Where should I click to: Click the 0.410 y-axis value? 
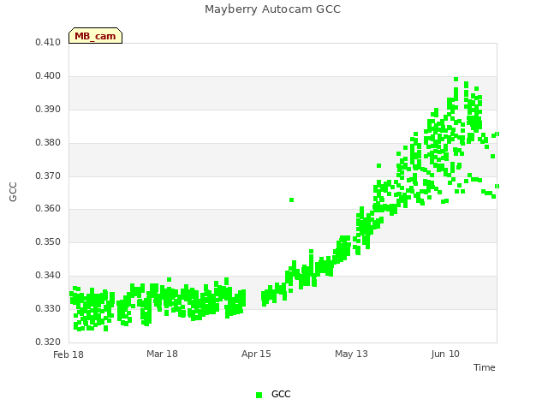click(48, 42)
